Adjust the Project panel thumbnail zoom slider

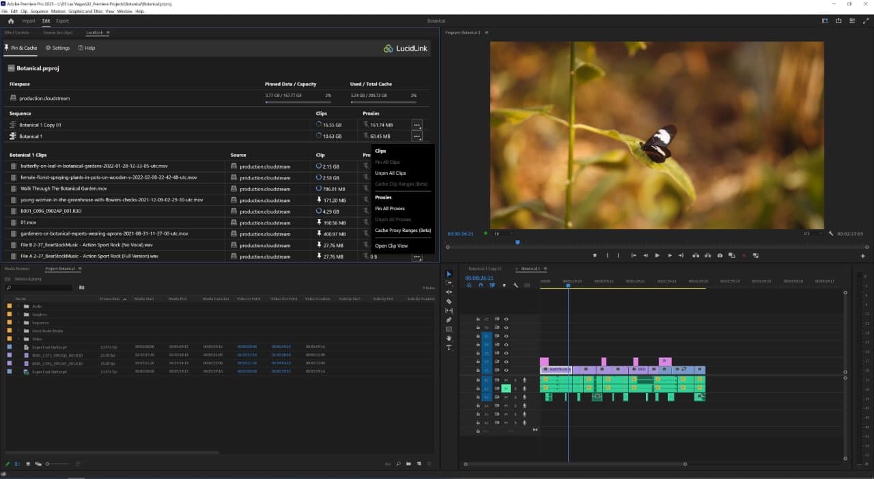coord(58,464)
